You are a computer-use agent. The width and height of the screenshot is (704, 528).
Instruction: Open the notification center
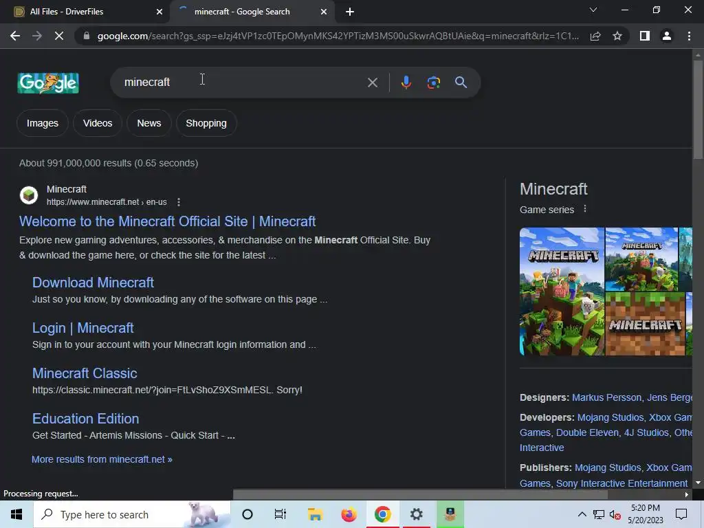[x=681, y=514]
